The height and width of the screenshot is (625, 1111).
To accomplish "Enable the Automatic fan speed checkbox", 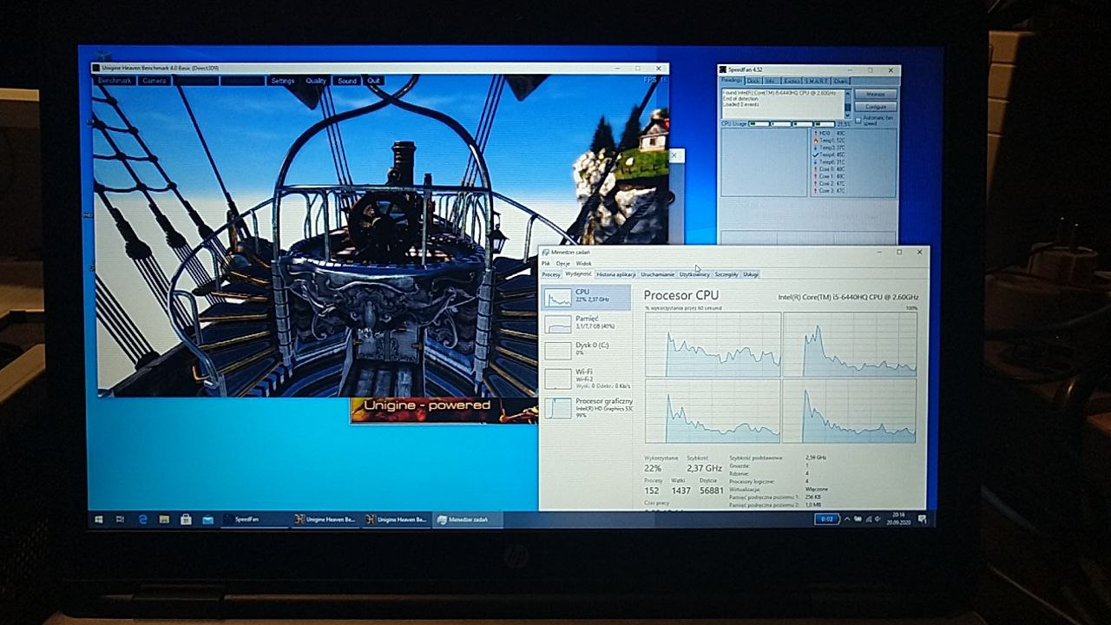I will pos(858,120).
